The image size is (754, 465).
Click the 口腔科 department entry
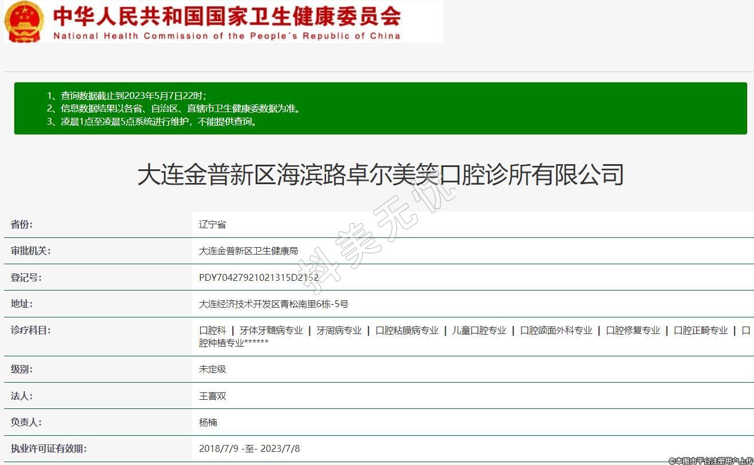click(x=212, y=330)
